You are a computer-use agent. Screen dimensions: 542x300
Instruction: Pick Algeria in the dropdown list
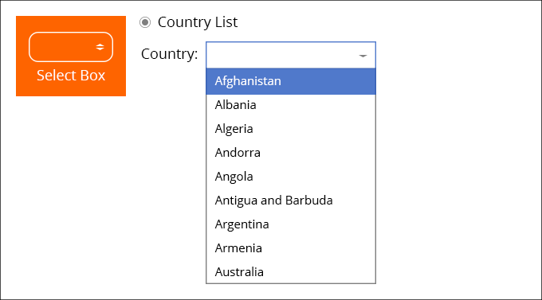point(291,129)
